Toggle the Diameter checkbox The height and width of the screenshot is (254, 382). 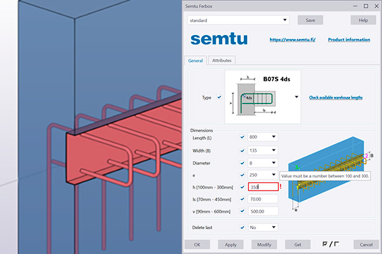click(x=242, y=163)
